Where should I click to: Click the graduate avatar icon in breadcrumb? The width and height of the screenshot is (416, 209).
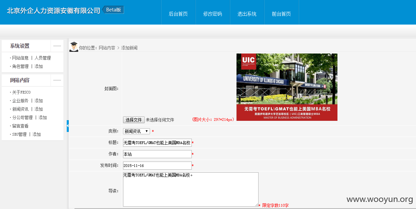(74, 47)
